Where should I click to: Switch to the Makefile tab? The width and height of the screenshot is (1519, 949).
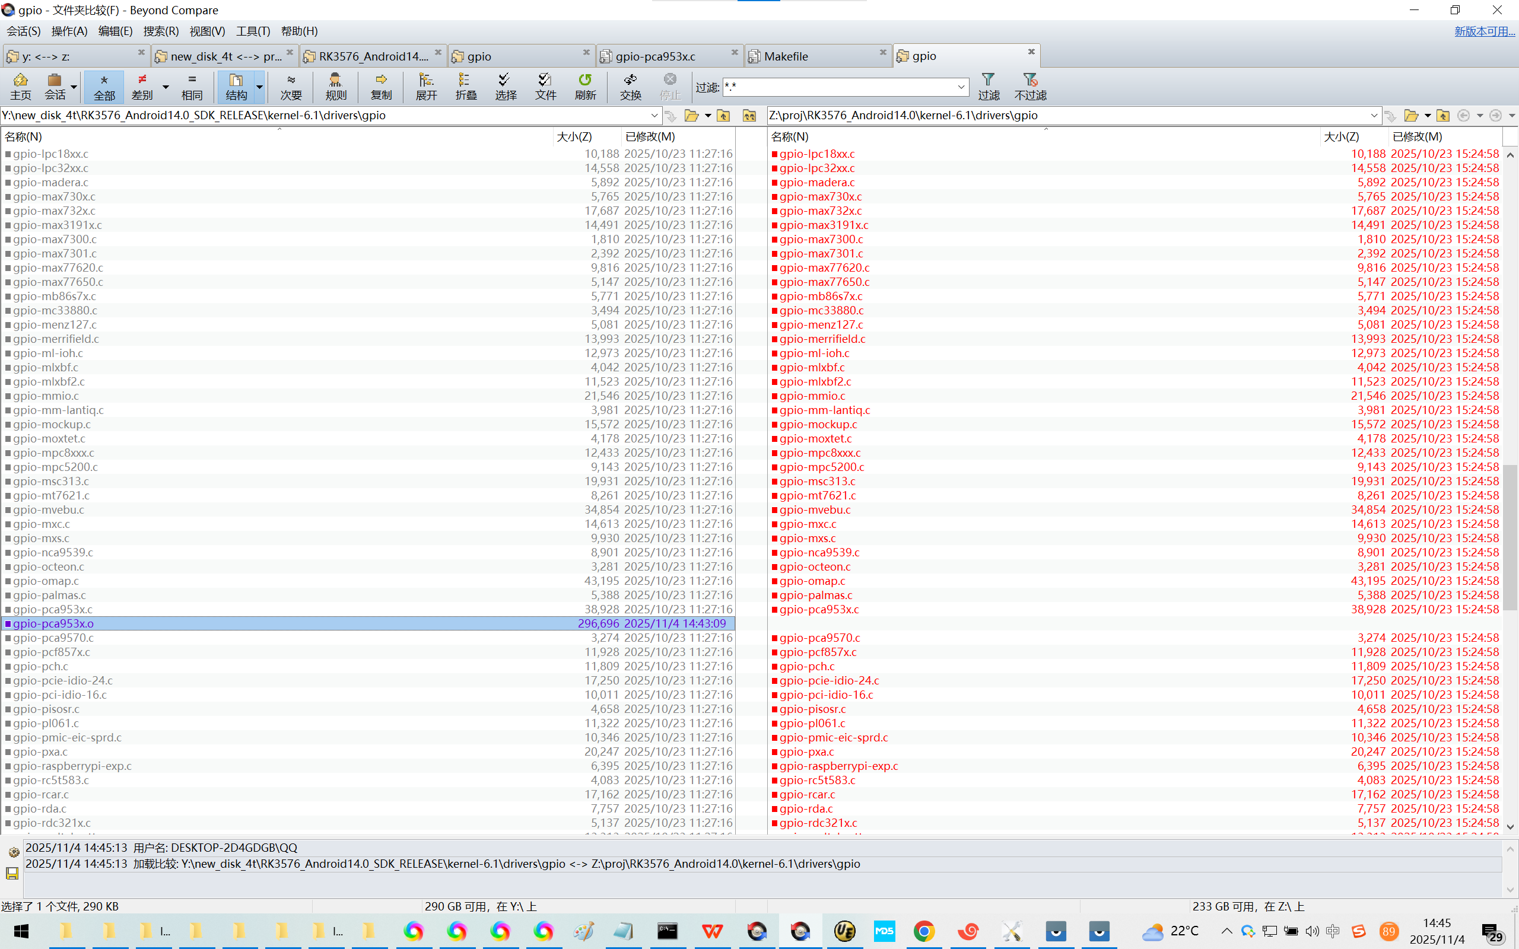coord(786,56)
